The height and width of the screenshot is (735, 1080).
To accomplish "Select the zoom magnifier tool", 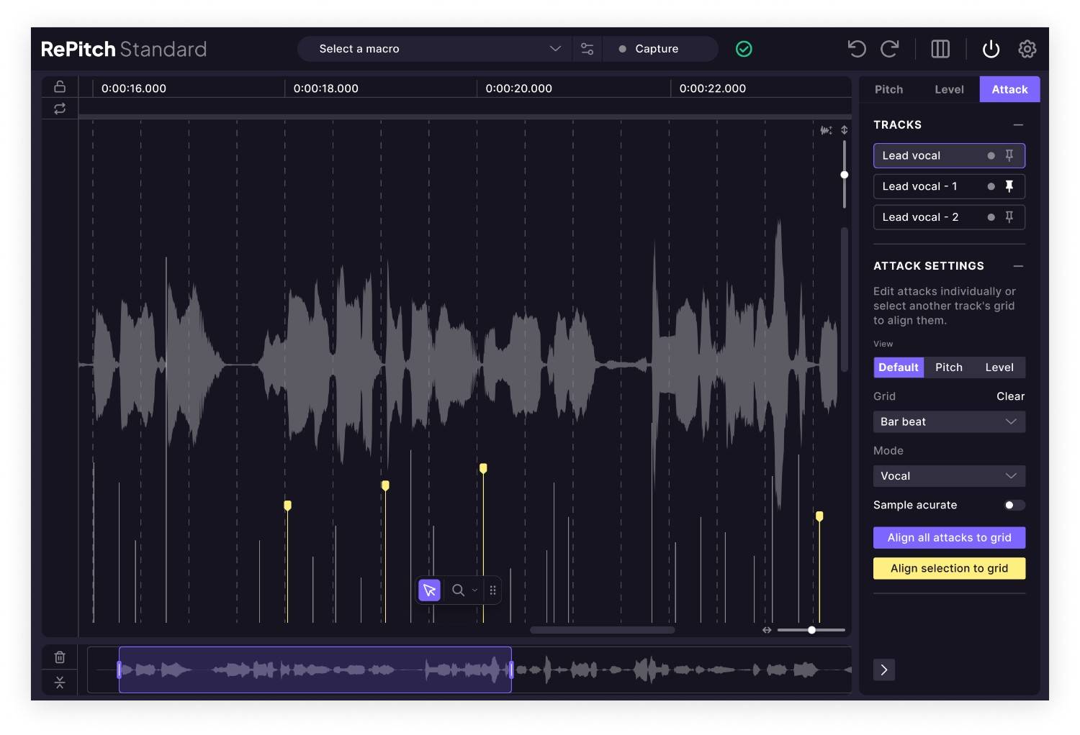I will tap(459, 590).
